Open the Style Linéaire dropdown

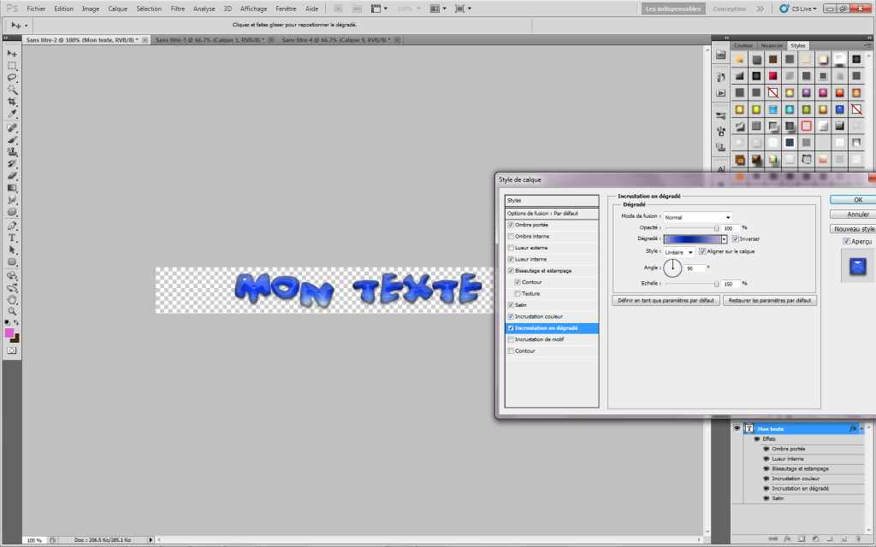[678, 252]
